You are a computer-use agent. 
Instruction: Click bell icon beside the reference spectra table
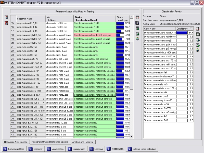coord(137,39)
